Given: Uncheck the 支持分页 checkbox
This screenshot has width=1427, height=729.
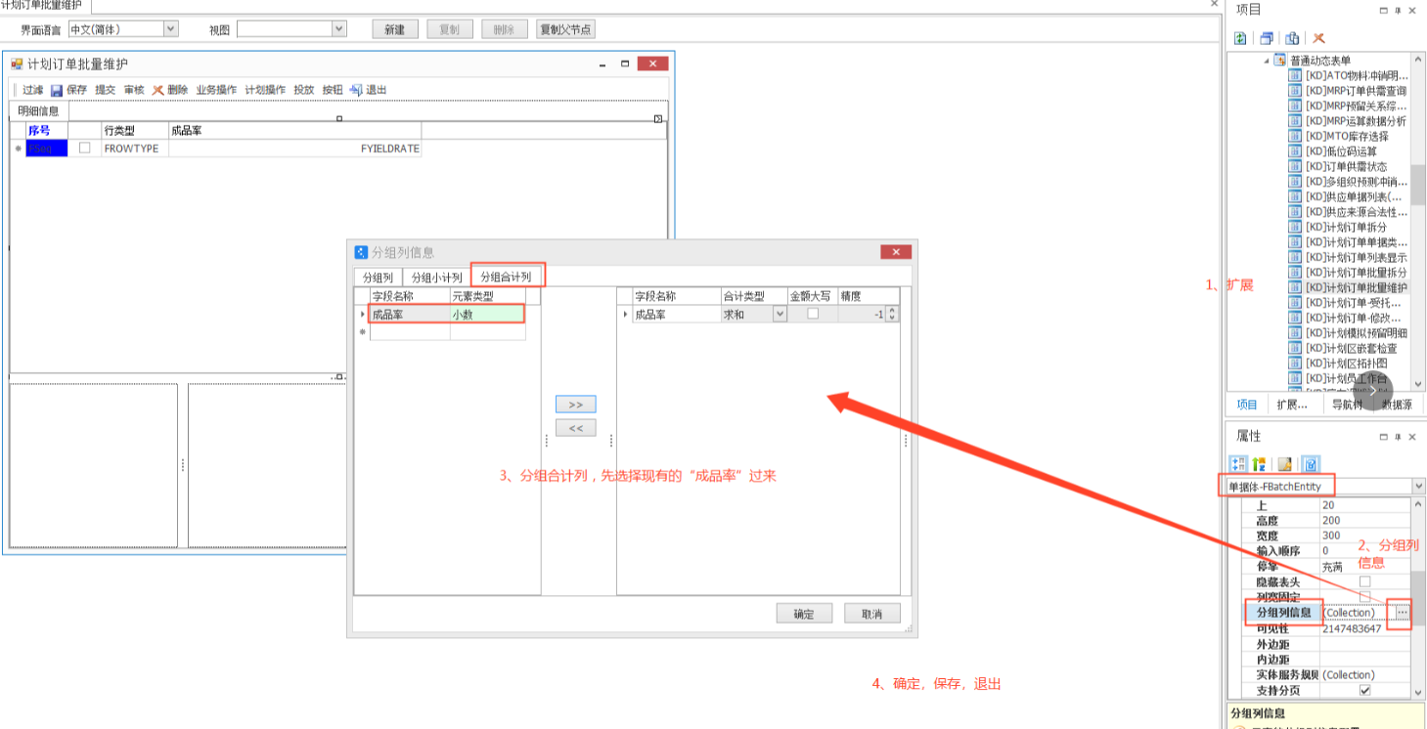Looking at the screenshot, I should (x=1364, y=690).
